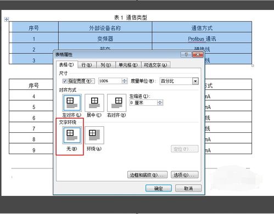Switch to the 列 tab
Image resolution: width=274 pixels, height=214 pixels.
(106, 65)
